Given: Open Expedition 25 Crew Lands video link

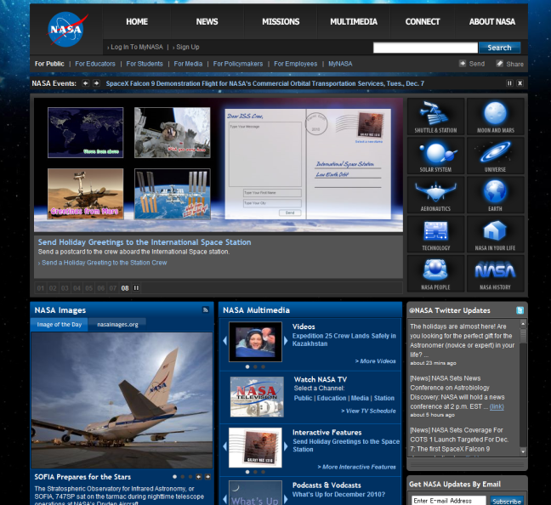Looking at the screenshot, I should [344, 339].
